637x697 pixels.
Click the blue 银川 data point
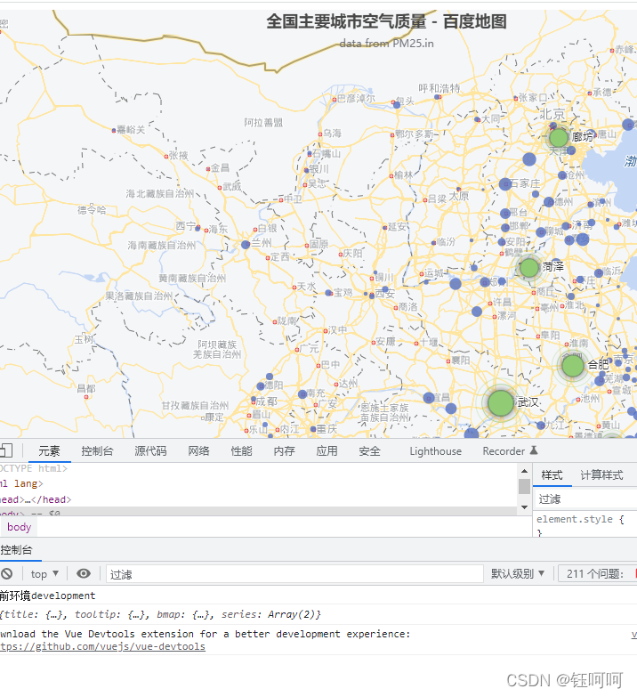[x=306, y=170]
